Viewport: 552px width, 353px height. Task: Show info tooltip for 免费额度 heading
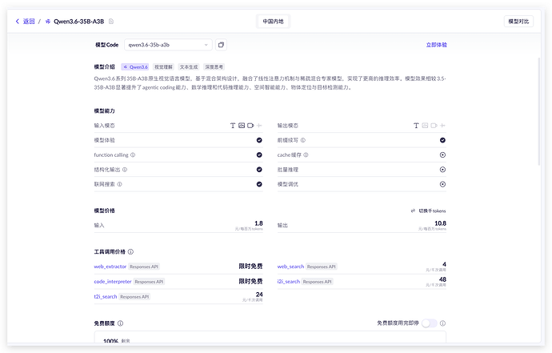click(120, 323)
